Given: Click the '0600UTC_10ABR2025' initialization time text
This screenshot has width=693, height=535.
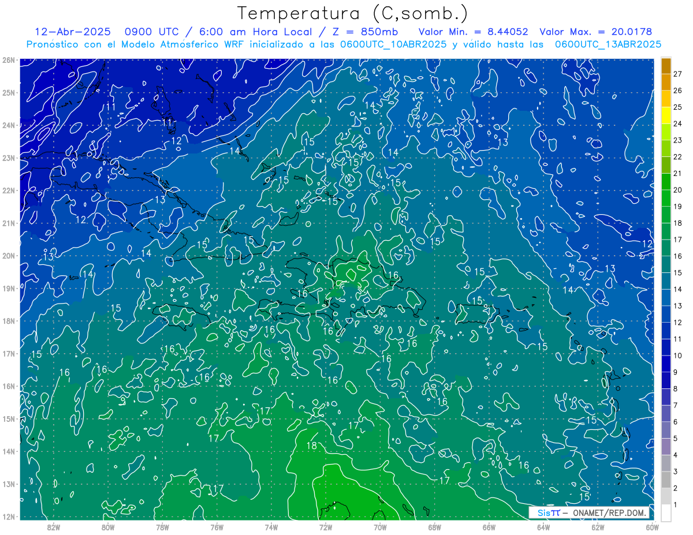Looking at the screenshot, I should pyautogui.click(x=392, y=44).
